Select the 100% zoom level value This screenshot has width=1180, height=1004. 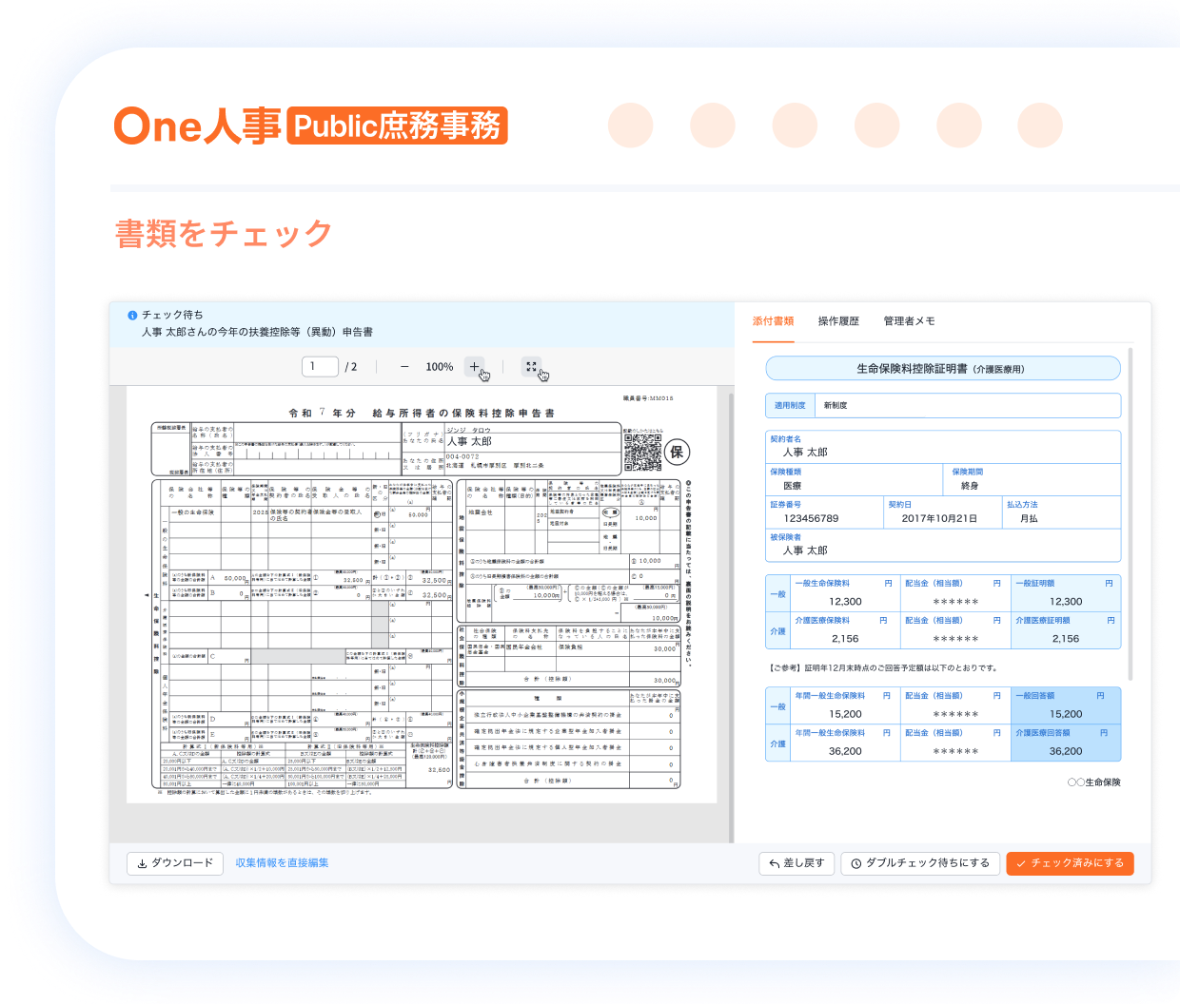(x=439, y=366)
